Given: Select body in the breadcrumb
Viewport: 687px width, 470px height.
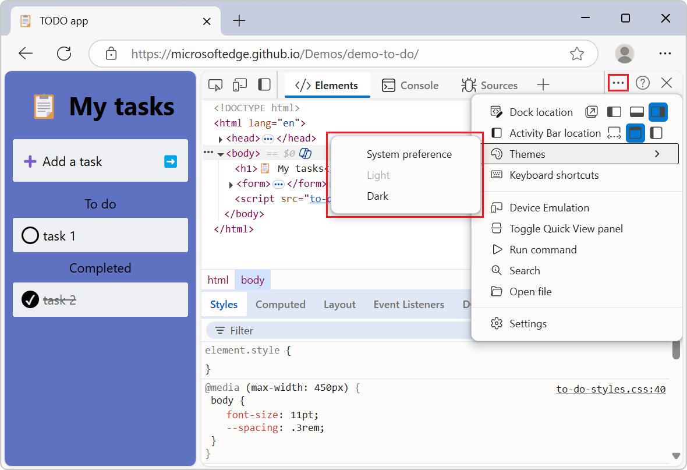Looking at the screenshot, I should (252, 280).
